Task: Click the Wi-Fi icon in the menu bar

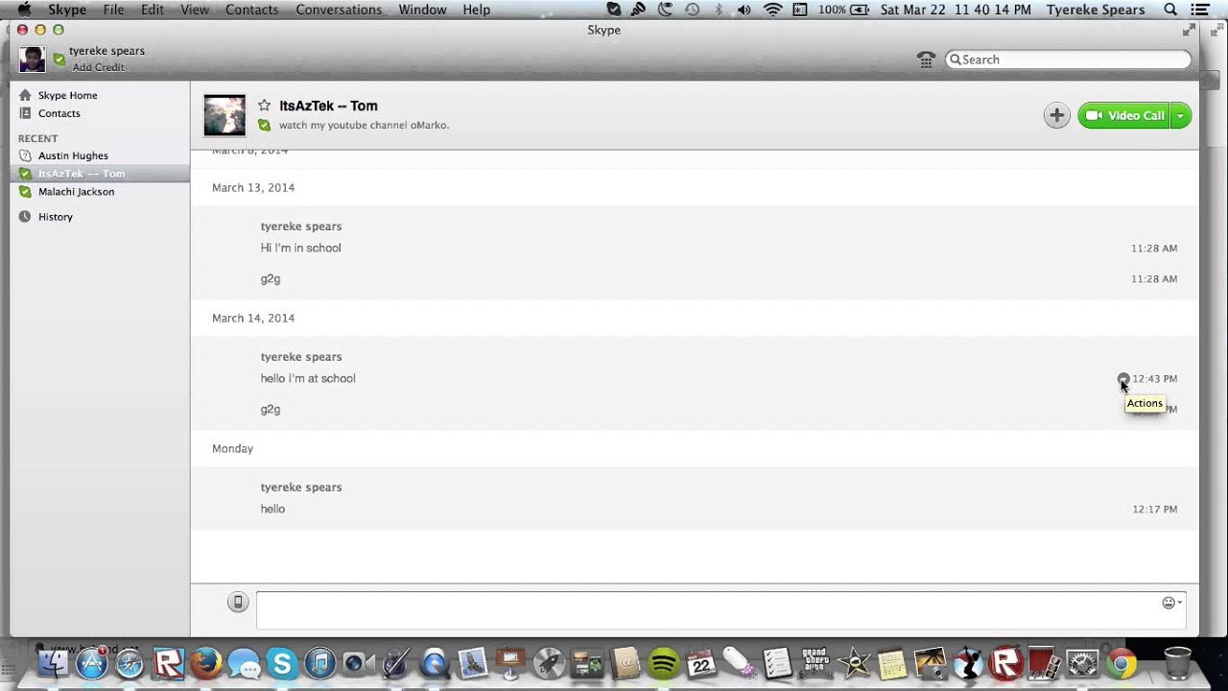Action: [772, 10]
